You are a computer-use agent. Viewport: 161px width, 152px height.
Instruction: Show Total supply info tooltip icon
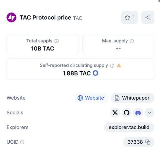[x=57, y=41]
